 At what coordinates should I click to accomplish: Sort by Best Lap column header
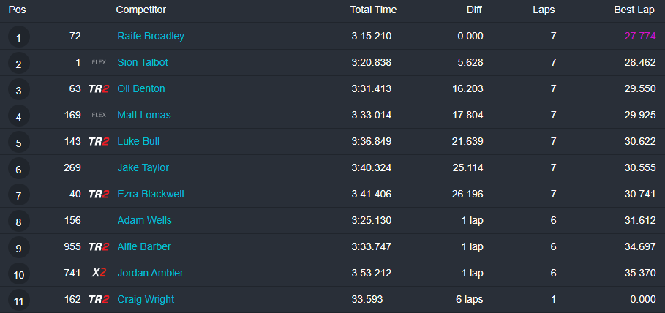tap(634, 10)
